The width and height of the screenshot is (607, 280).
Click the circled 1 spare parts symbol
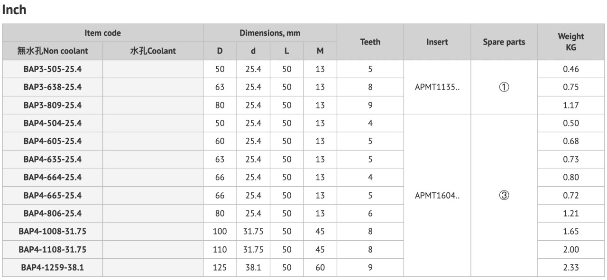(x=504, y=87)
